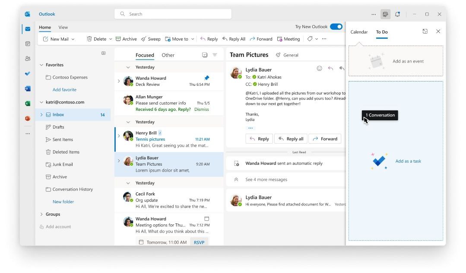Select the Focused inbox tab
Image resolution: width=466 pixels, height=273 pixels.
(x=145, y=55)
